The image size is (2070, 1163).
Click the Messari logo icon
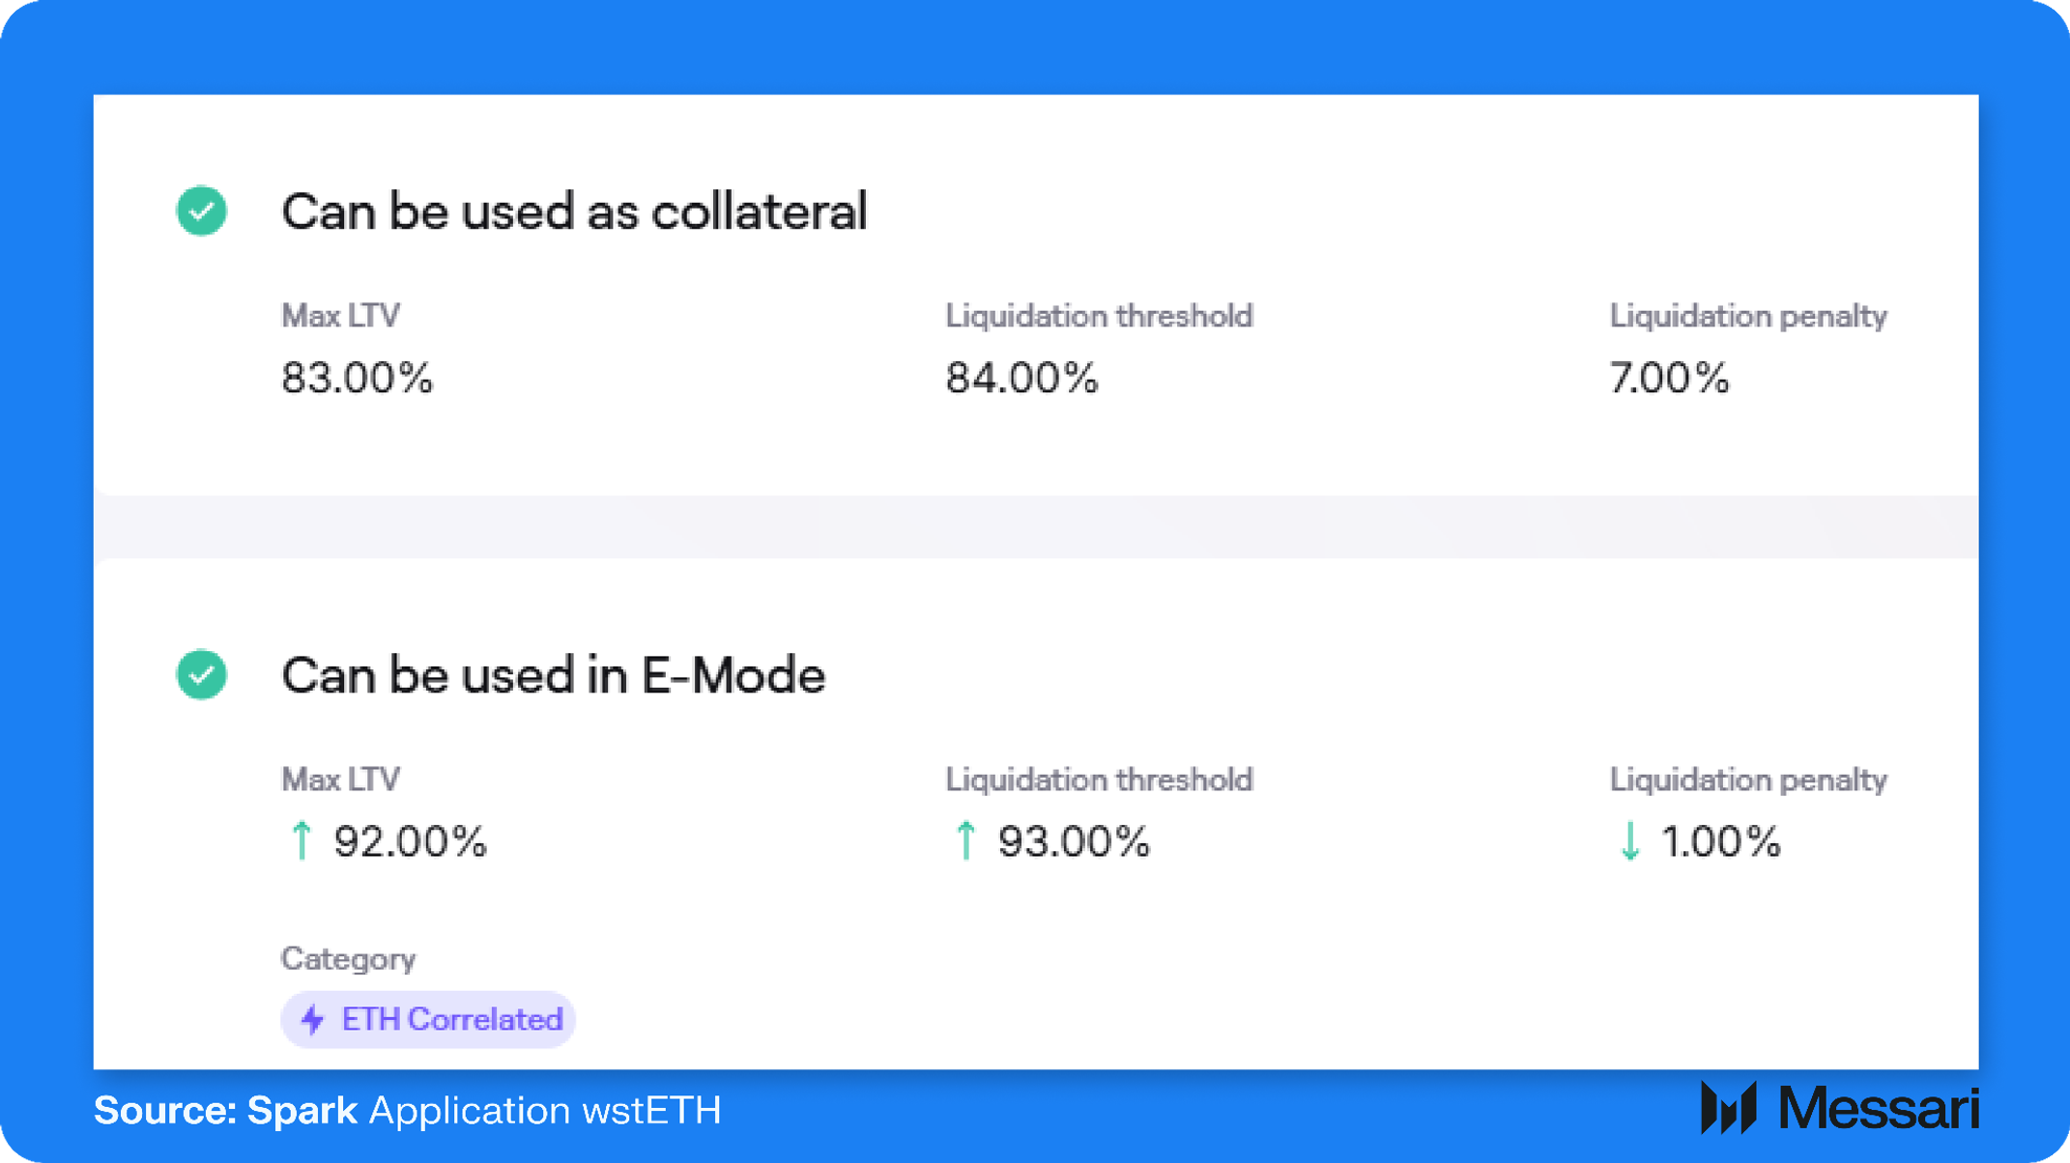1728,1108
